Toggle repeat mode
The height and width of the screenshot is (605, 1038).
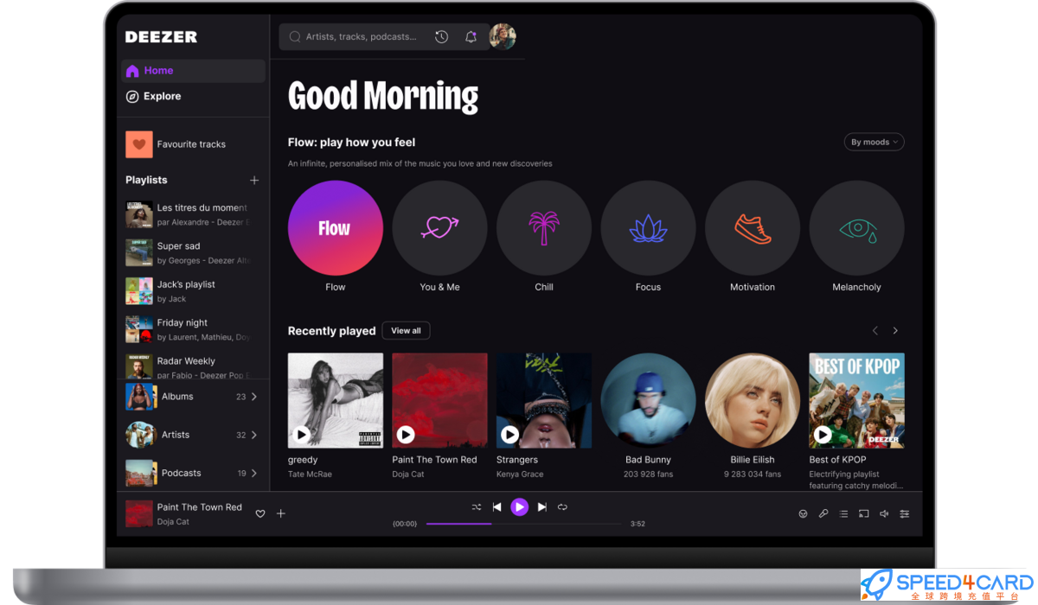click(562, 507)
